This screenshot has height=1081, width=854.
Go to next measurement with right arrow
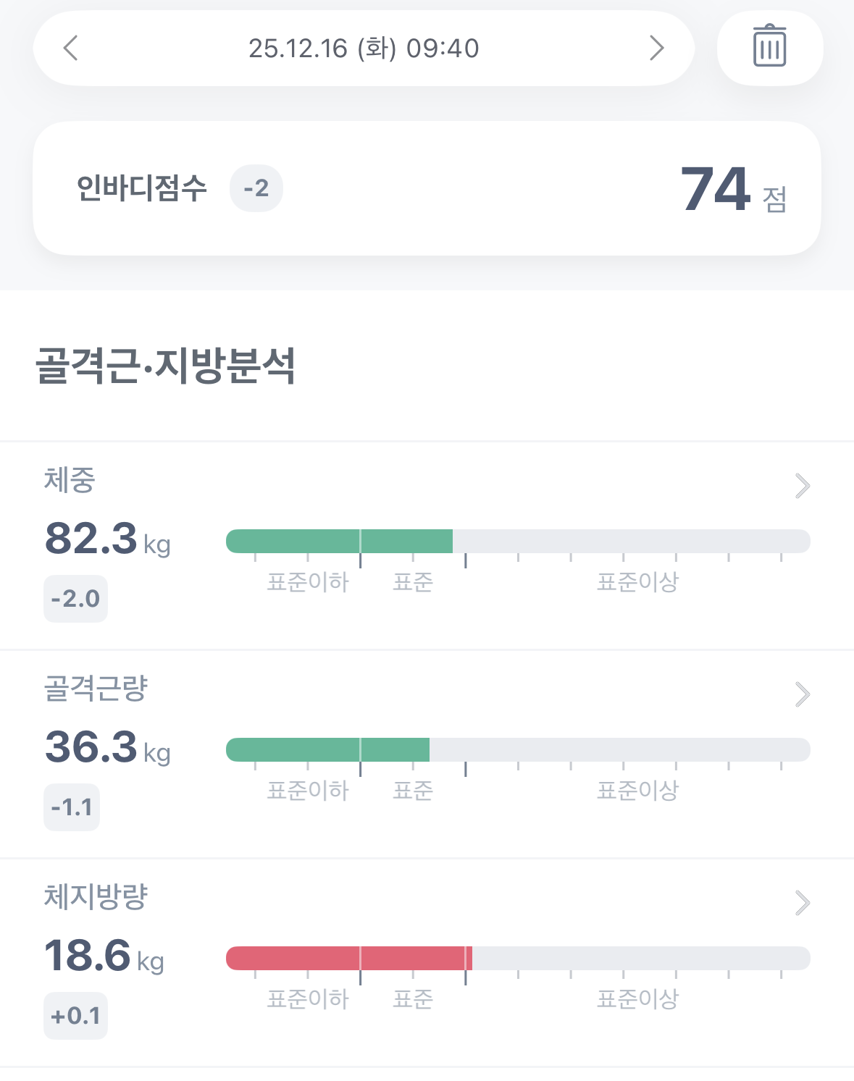tap(656, 49)
